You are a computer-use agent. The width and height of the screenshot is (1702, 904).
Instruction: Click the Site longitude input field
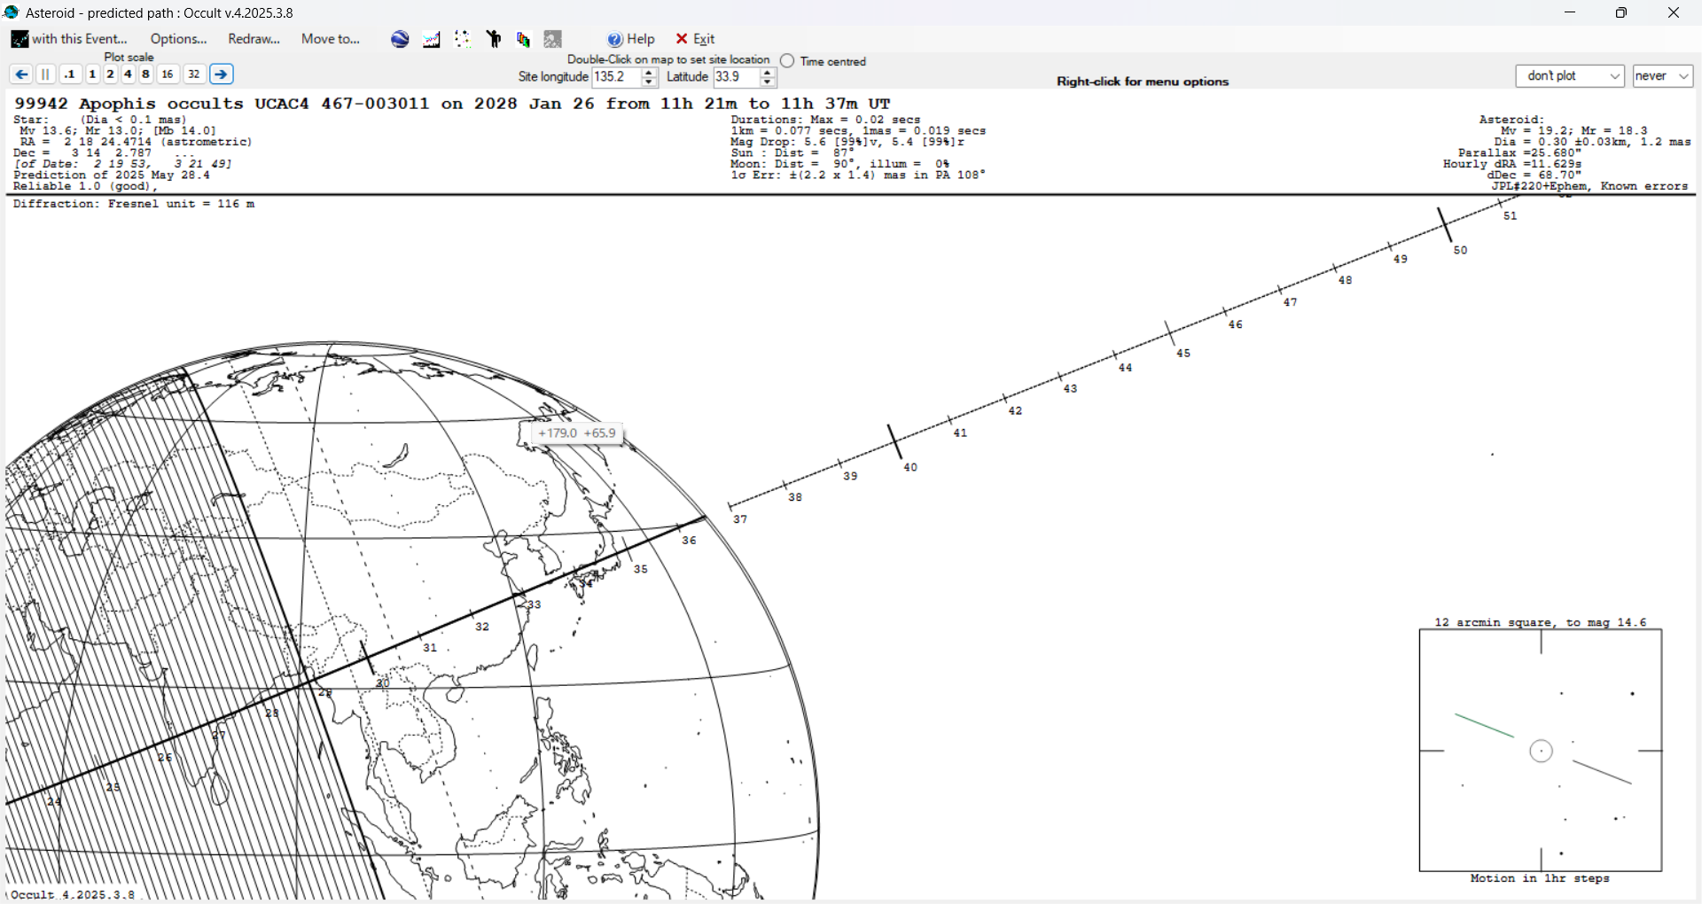pyautogui.click(x=616, y=77)
